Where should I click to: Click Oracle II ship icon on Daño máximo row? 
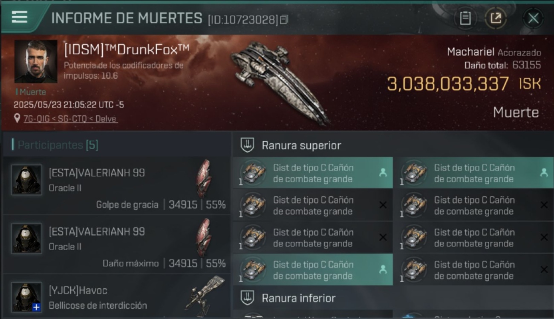[203, 237]
